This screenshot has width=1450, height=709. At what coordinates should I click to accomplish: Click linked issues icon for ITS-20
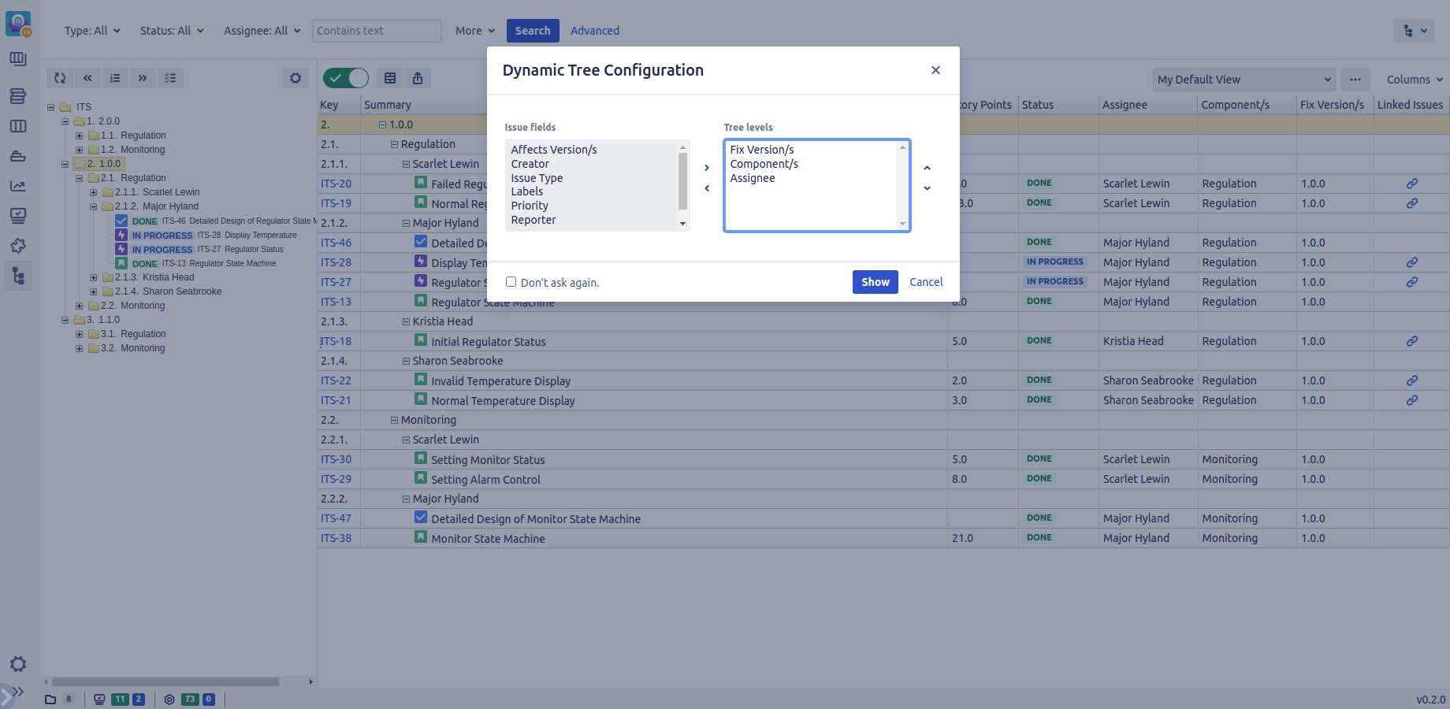[1412, 184]
